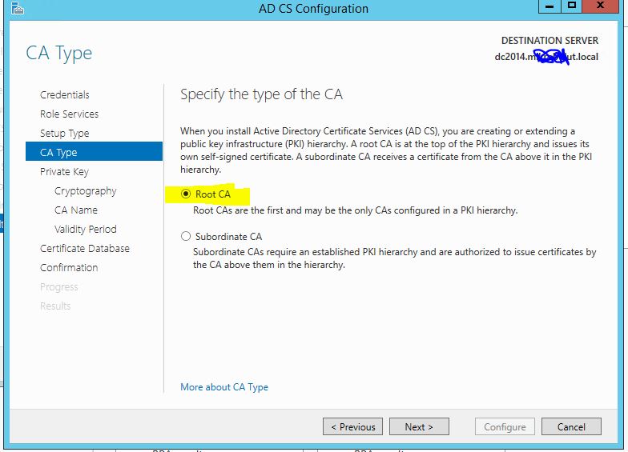
Task: Open the Role Services step
Action: coord(69,114)
